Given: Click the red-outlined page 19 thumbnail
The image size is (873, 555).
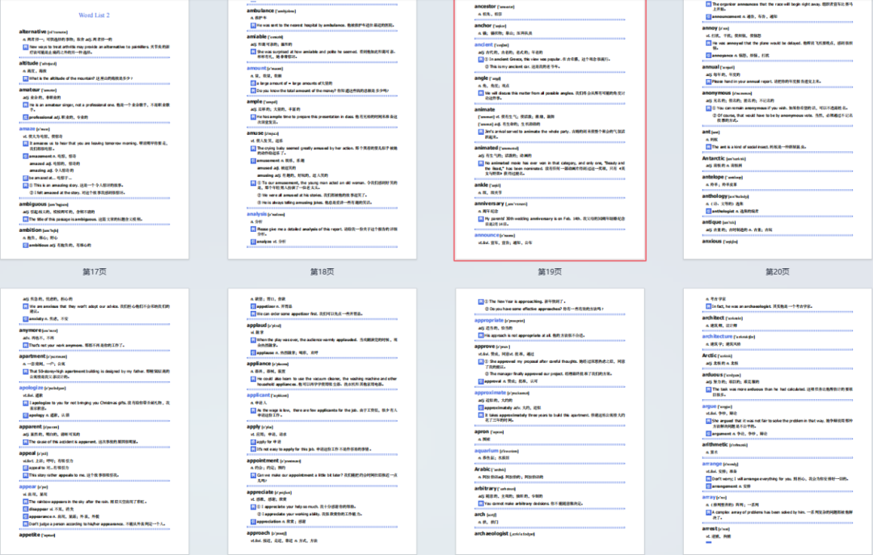Looking at the screenshot, I should coord(550,129).
